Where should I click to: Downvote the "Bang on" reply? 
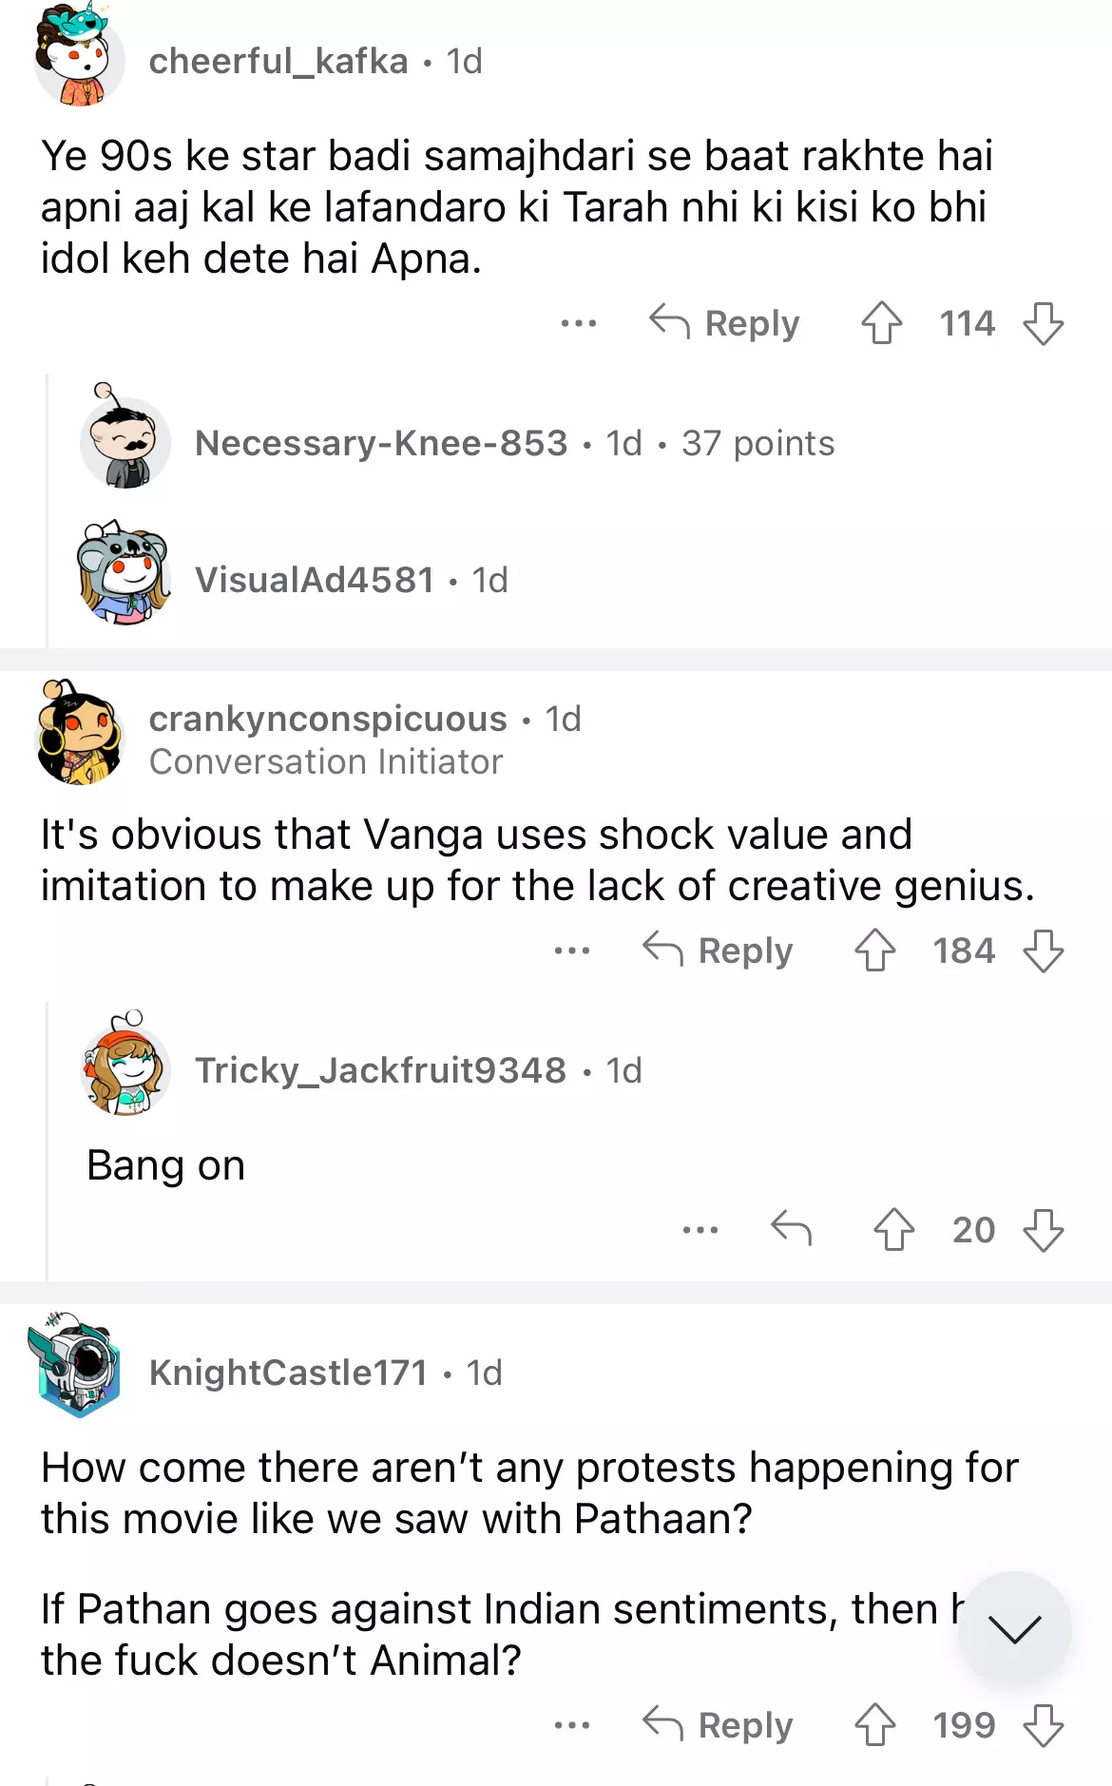1043,1229
